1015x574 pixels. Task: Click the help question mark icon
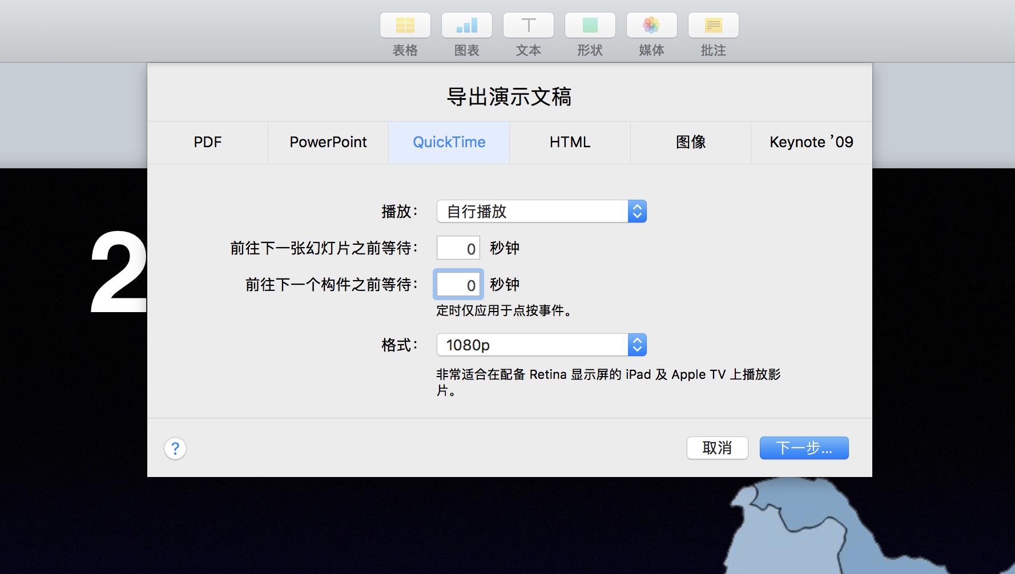(x=175, y=448)
